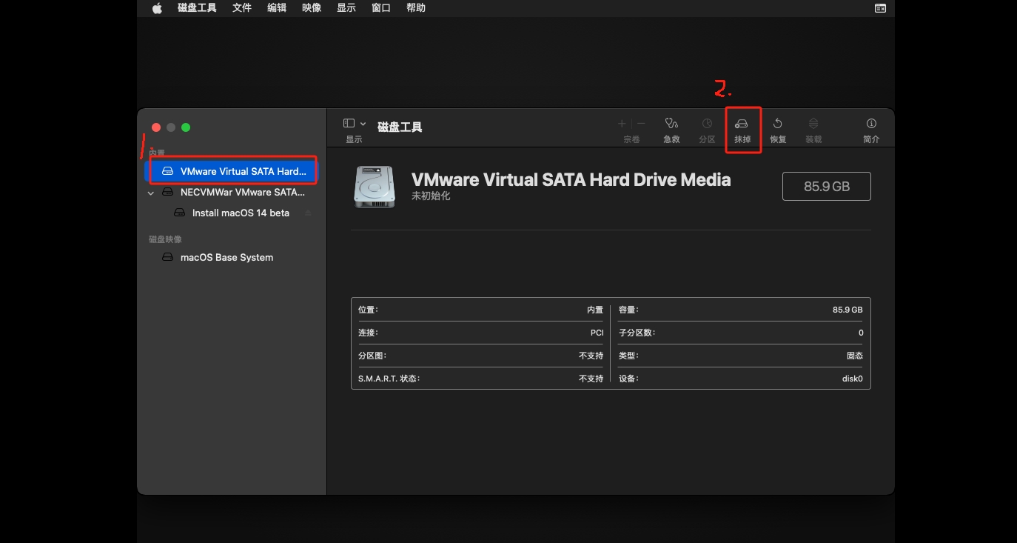Open the 文件 menu
The height and width of the screenshot is (543, 1017).
pos(242,8)
